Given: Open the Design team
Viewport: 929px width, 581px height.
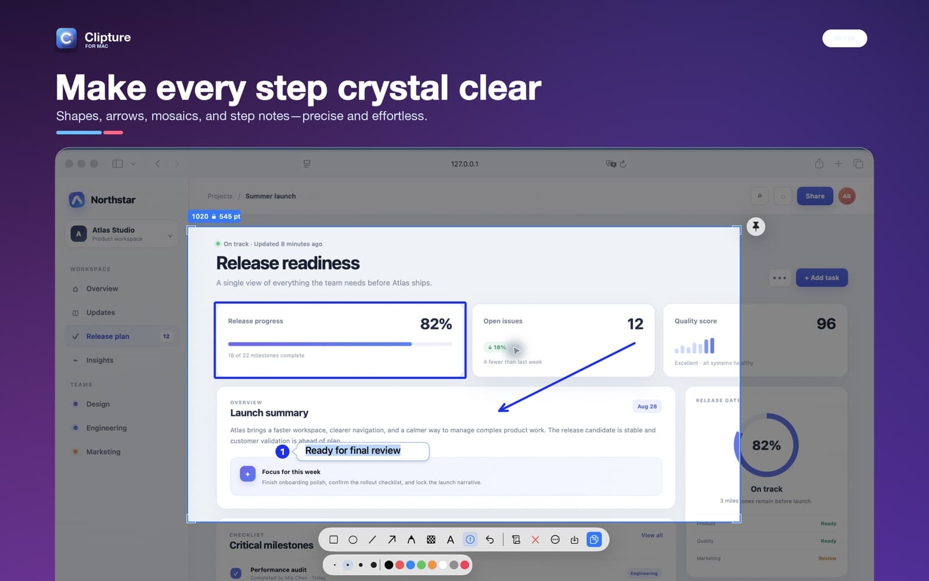Looking at the screenshot, I should tap(122, 404).
